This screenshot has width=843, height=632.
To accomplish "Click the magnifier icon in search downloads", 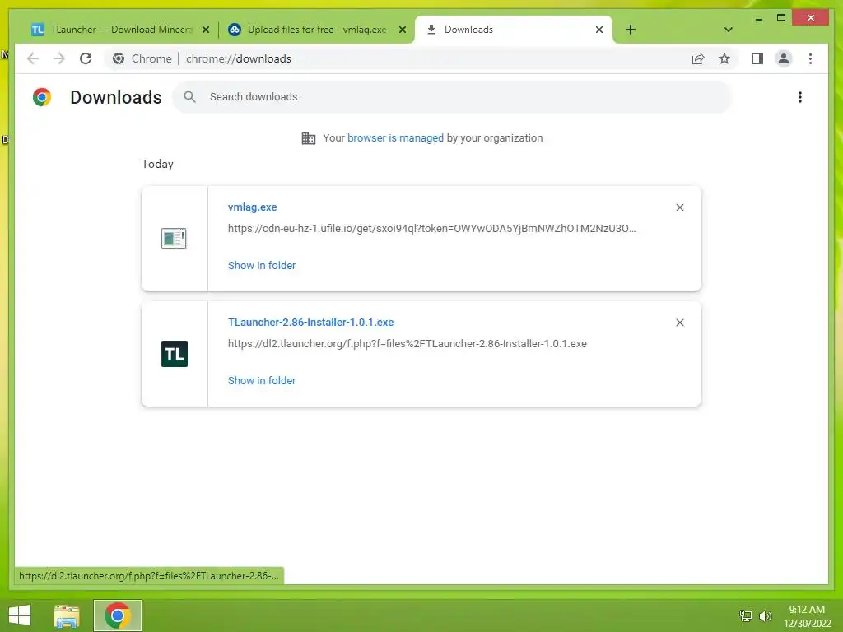I will [x=189, y=97].
